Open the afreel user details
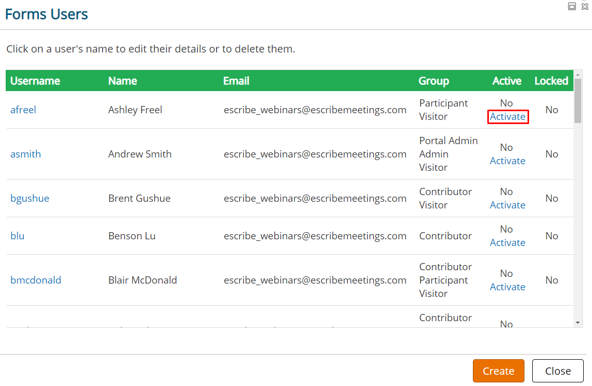Image resolution: width=592 pixels, height=386 pixels. (x=23, y=110)
